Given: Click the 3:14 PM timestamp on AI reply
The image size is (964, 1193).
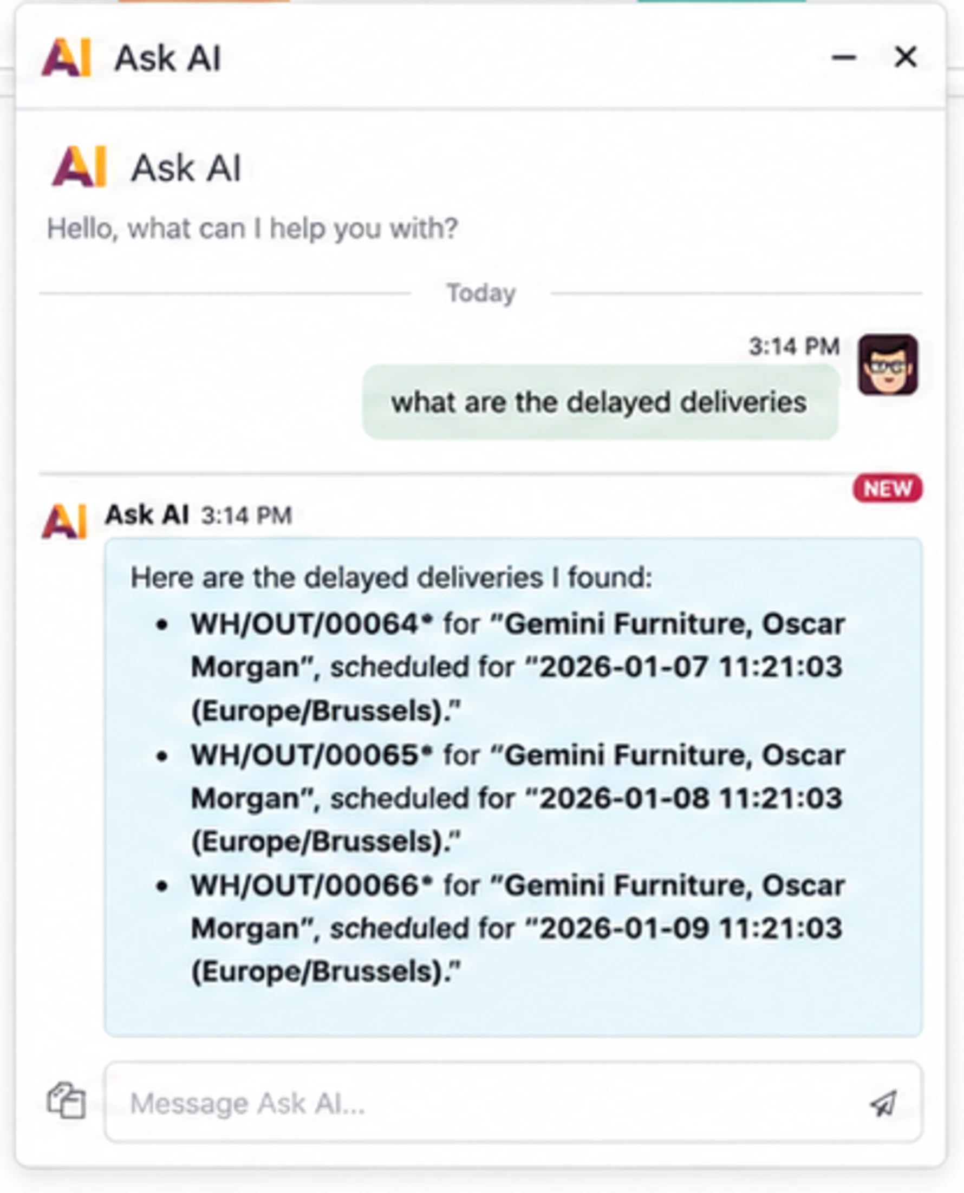Looking at the screenshot, I should 246,516.
